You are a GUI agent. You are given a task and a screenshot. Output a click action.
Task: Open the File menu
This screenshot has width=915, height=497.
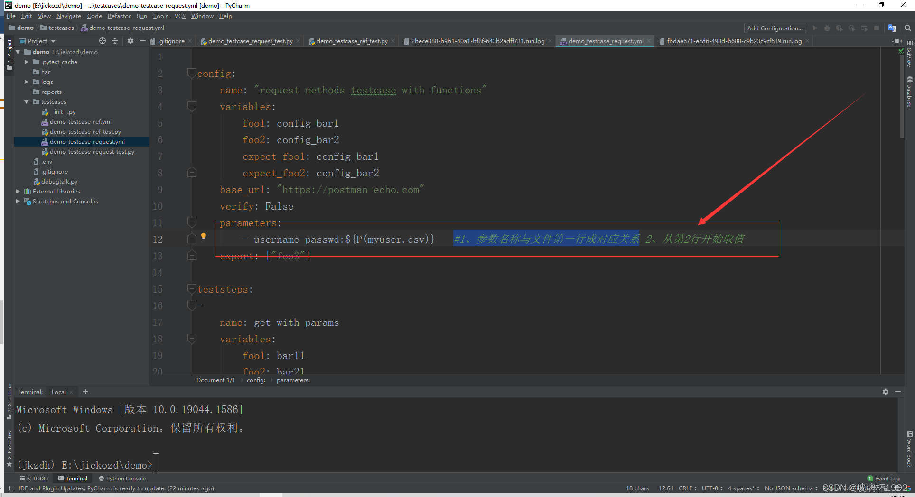tap(11, 16)
